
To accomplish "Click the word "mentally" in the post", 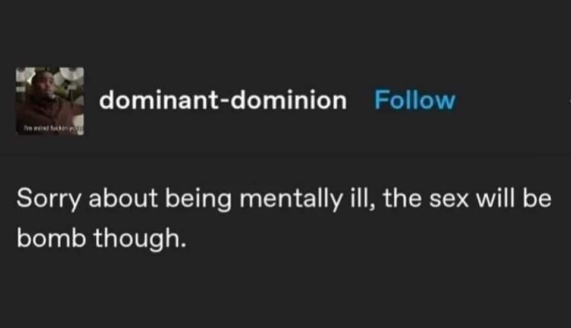I will coord(291,199).
